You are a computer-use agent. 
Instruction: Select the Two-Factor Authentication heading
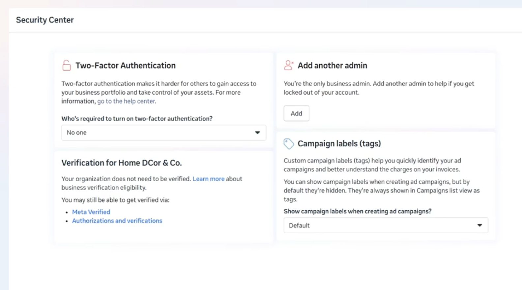pos(125,65)
